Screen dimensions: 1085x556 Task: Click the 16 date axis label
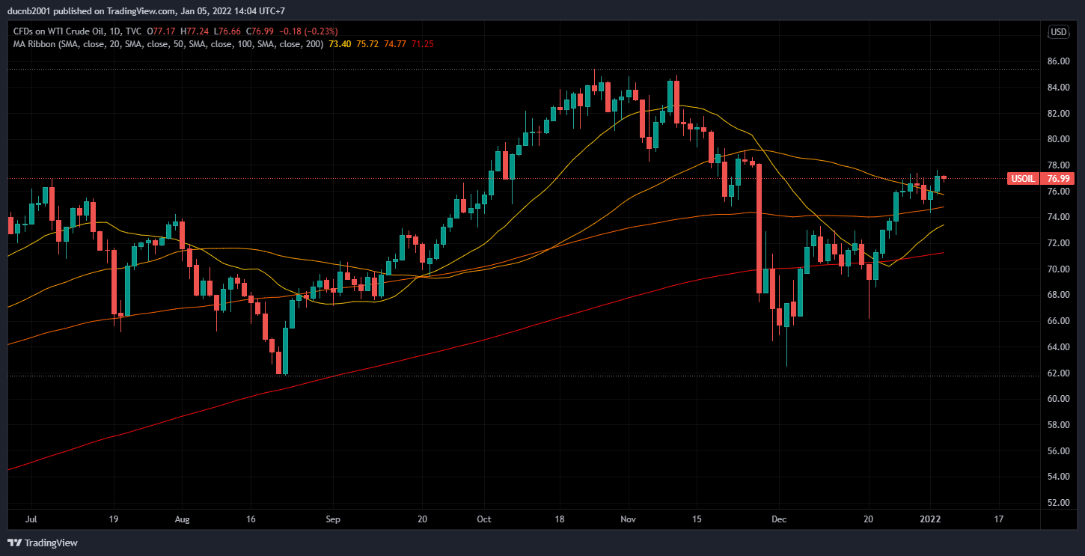(x=252, y=519)
